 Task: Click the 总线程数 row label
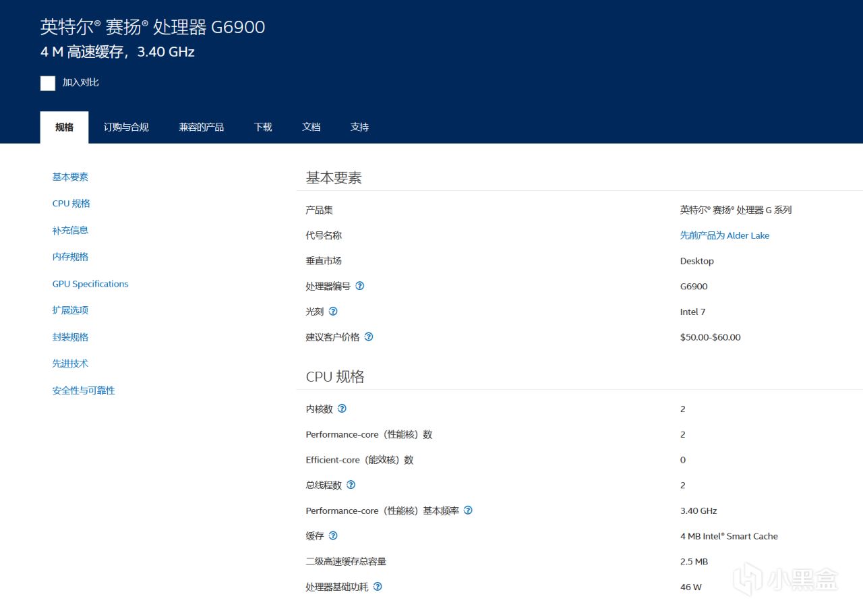[x=324, y=486]
